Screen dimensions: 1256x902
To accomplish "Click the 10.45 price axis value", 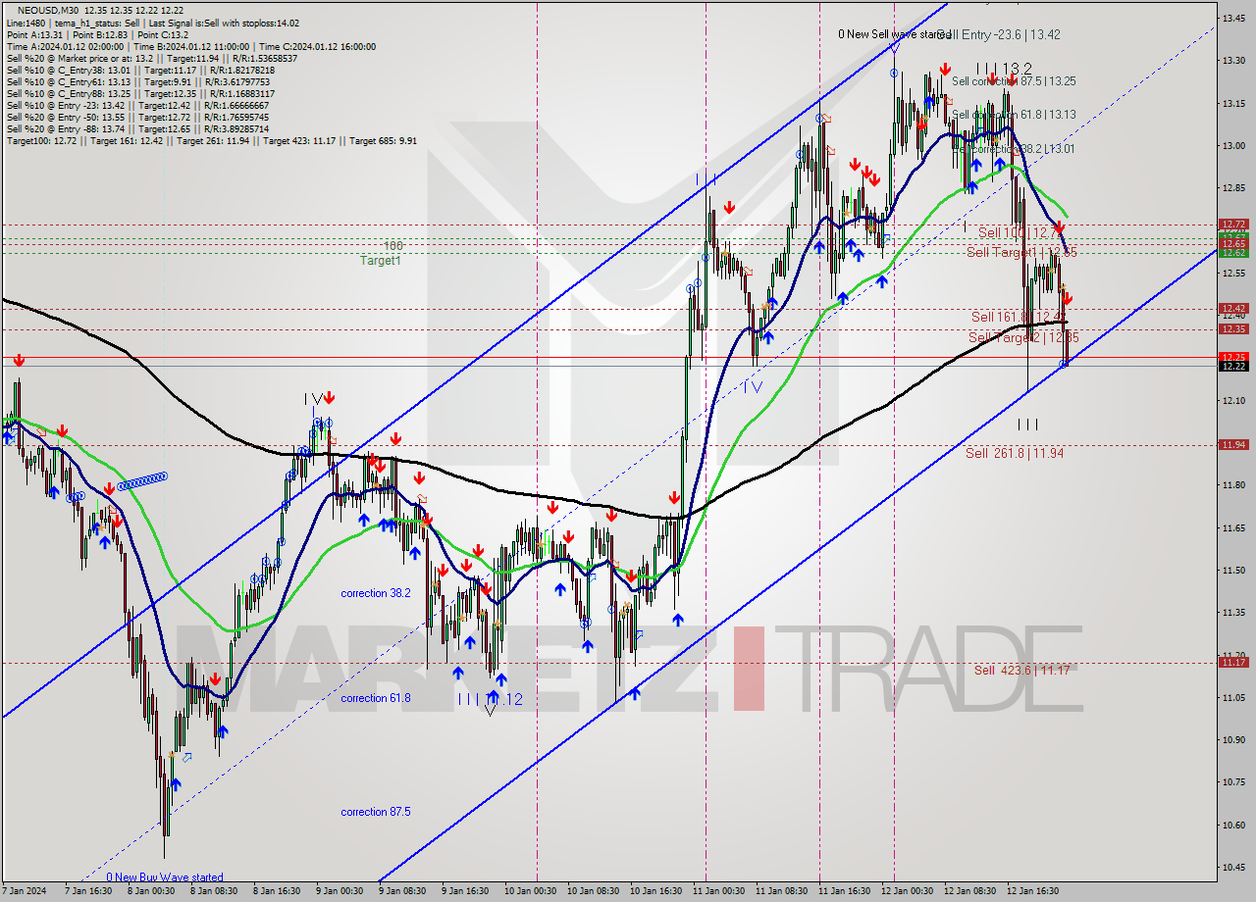I will click(1233, 867).
